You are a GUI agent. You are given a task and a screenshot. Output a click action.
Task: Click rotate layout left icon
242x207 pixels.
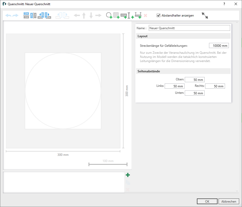41,16
